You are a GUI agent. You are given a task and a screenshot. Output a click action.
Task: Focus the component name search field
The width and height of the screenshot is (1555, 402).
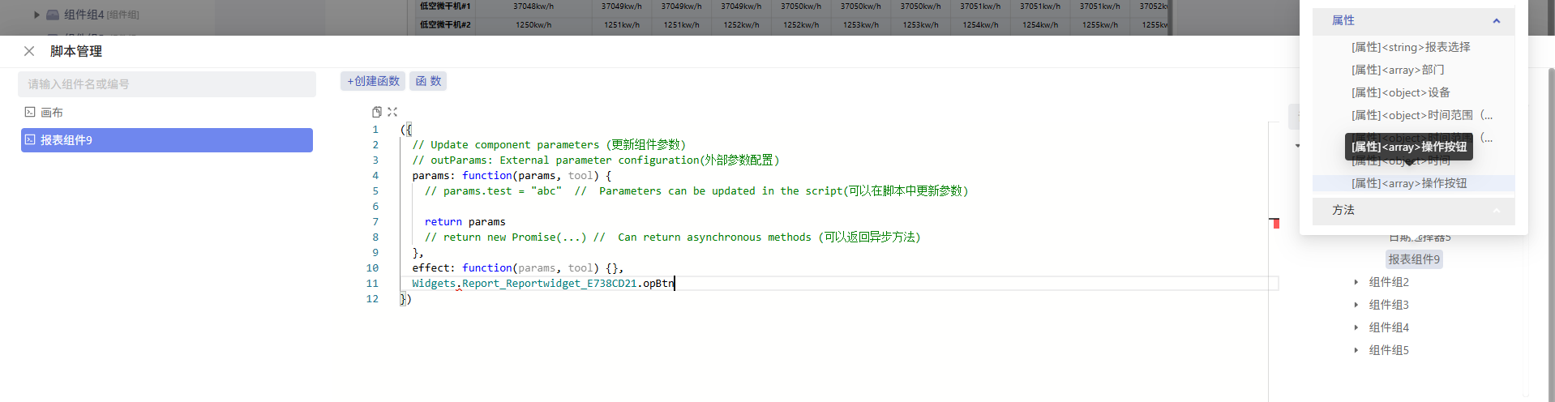coord(167,84)
